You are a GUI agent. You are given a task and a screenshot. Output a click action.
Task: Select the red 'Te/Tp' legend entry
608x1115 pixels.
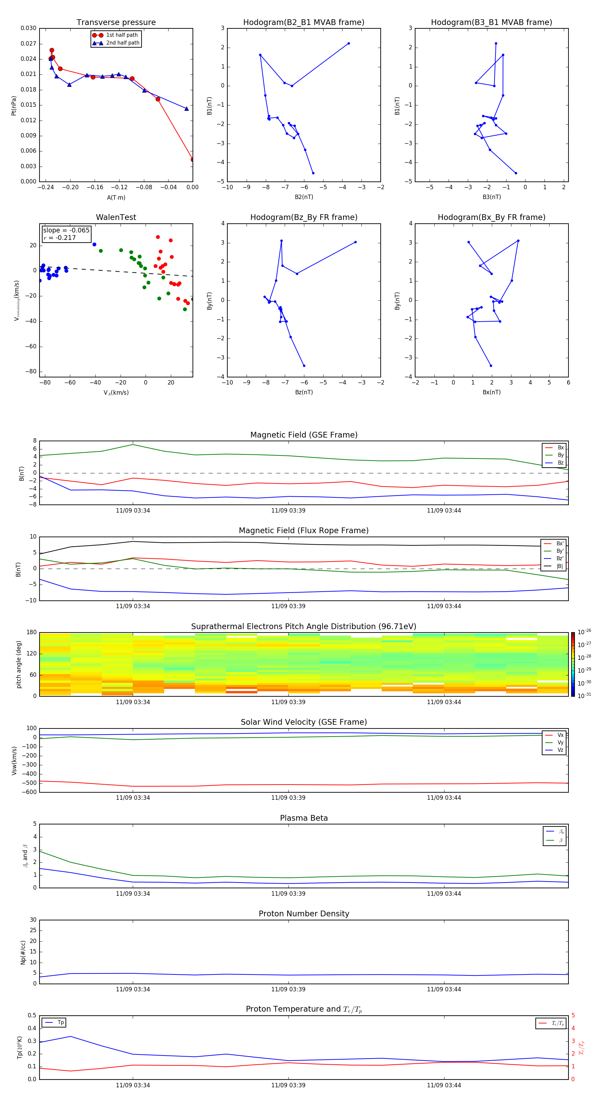click(551, 1023)
